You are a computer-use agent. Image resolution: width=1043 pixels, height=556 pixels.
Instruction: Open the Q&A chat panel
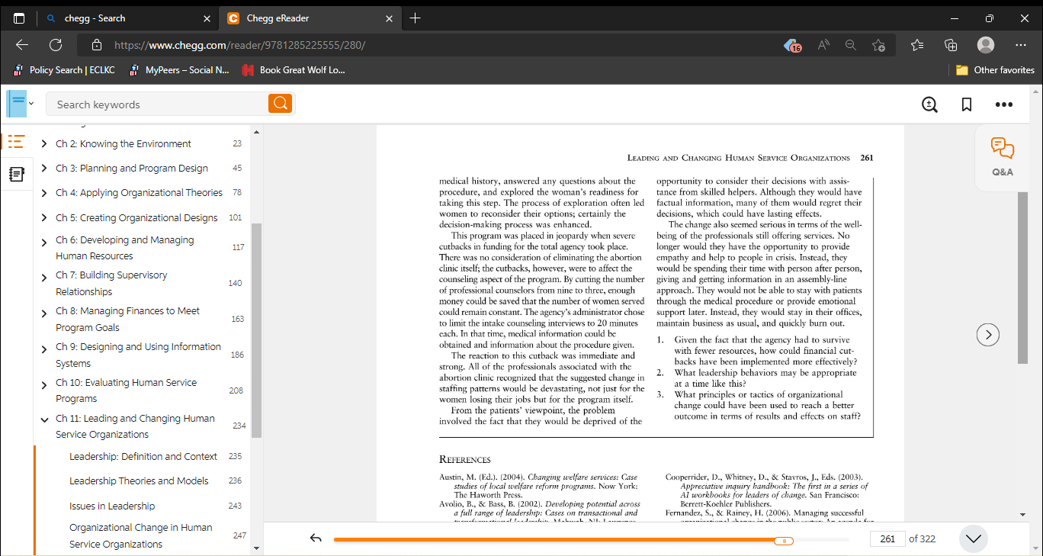[1003, 158]
